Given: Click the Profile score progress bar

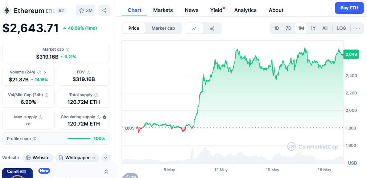Looking at the screenshot, I should tap(79, 139).
